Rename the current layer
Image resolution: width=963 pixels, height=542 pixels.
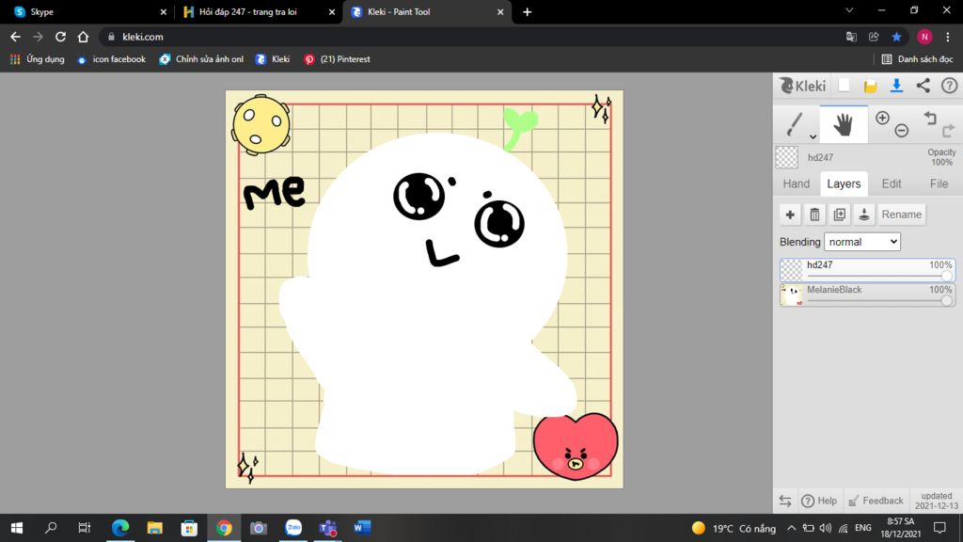pos(902,215)
